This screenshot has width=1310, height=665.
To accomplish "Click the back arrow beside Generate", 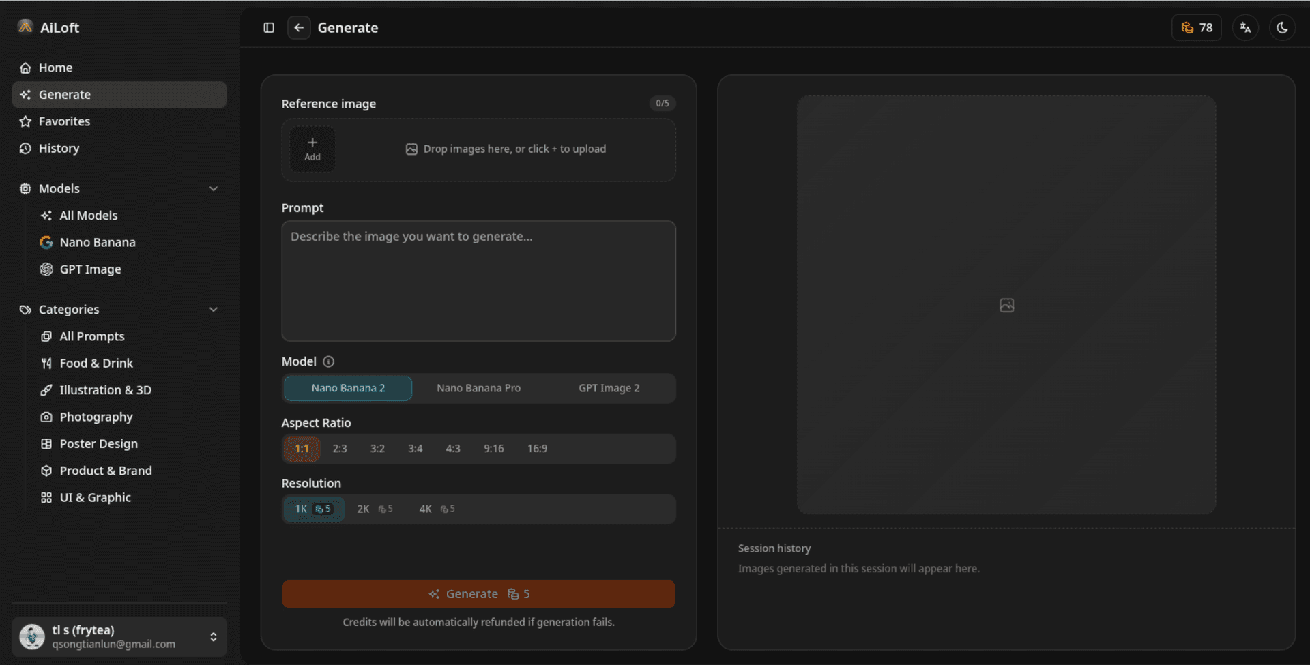I will [299, 27].
